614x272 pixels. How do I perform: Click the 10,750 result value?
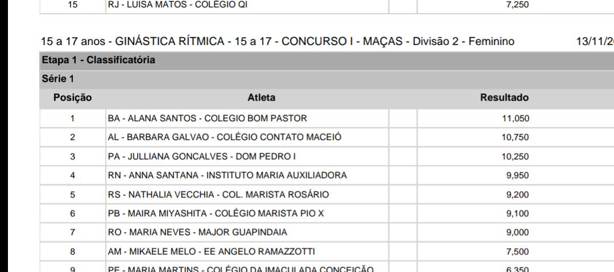[x=517, y=137]
